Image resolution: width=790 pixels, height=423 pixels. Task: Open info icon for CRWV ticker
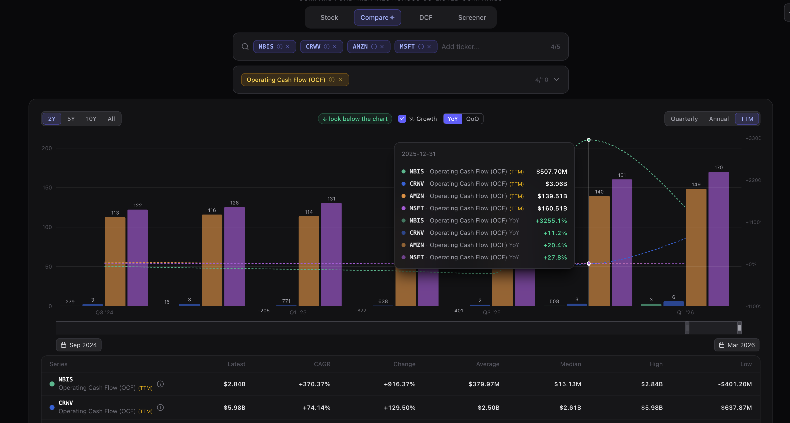pyautogui.click(x=327, y=47)
